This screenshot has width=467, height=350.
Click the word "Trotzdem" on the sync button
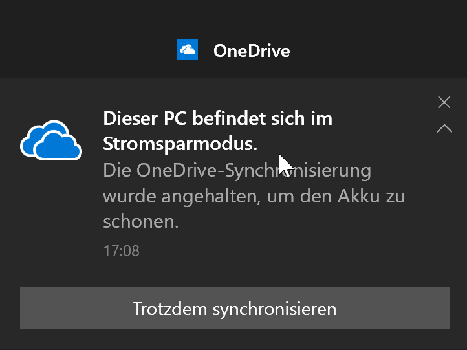pos(170,309)
